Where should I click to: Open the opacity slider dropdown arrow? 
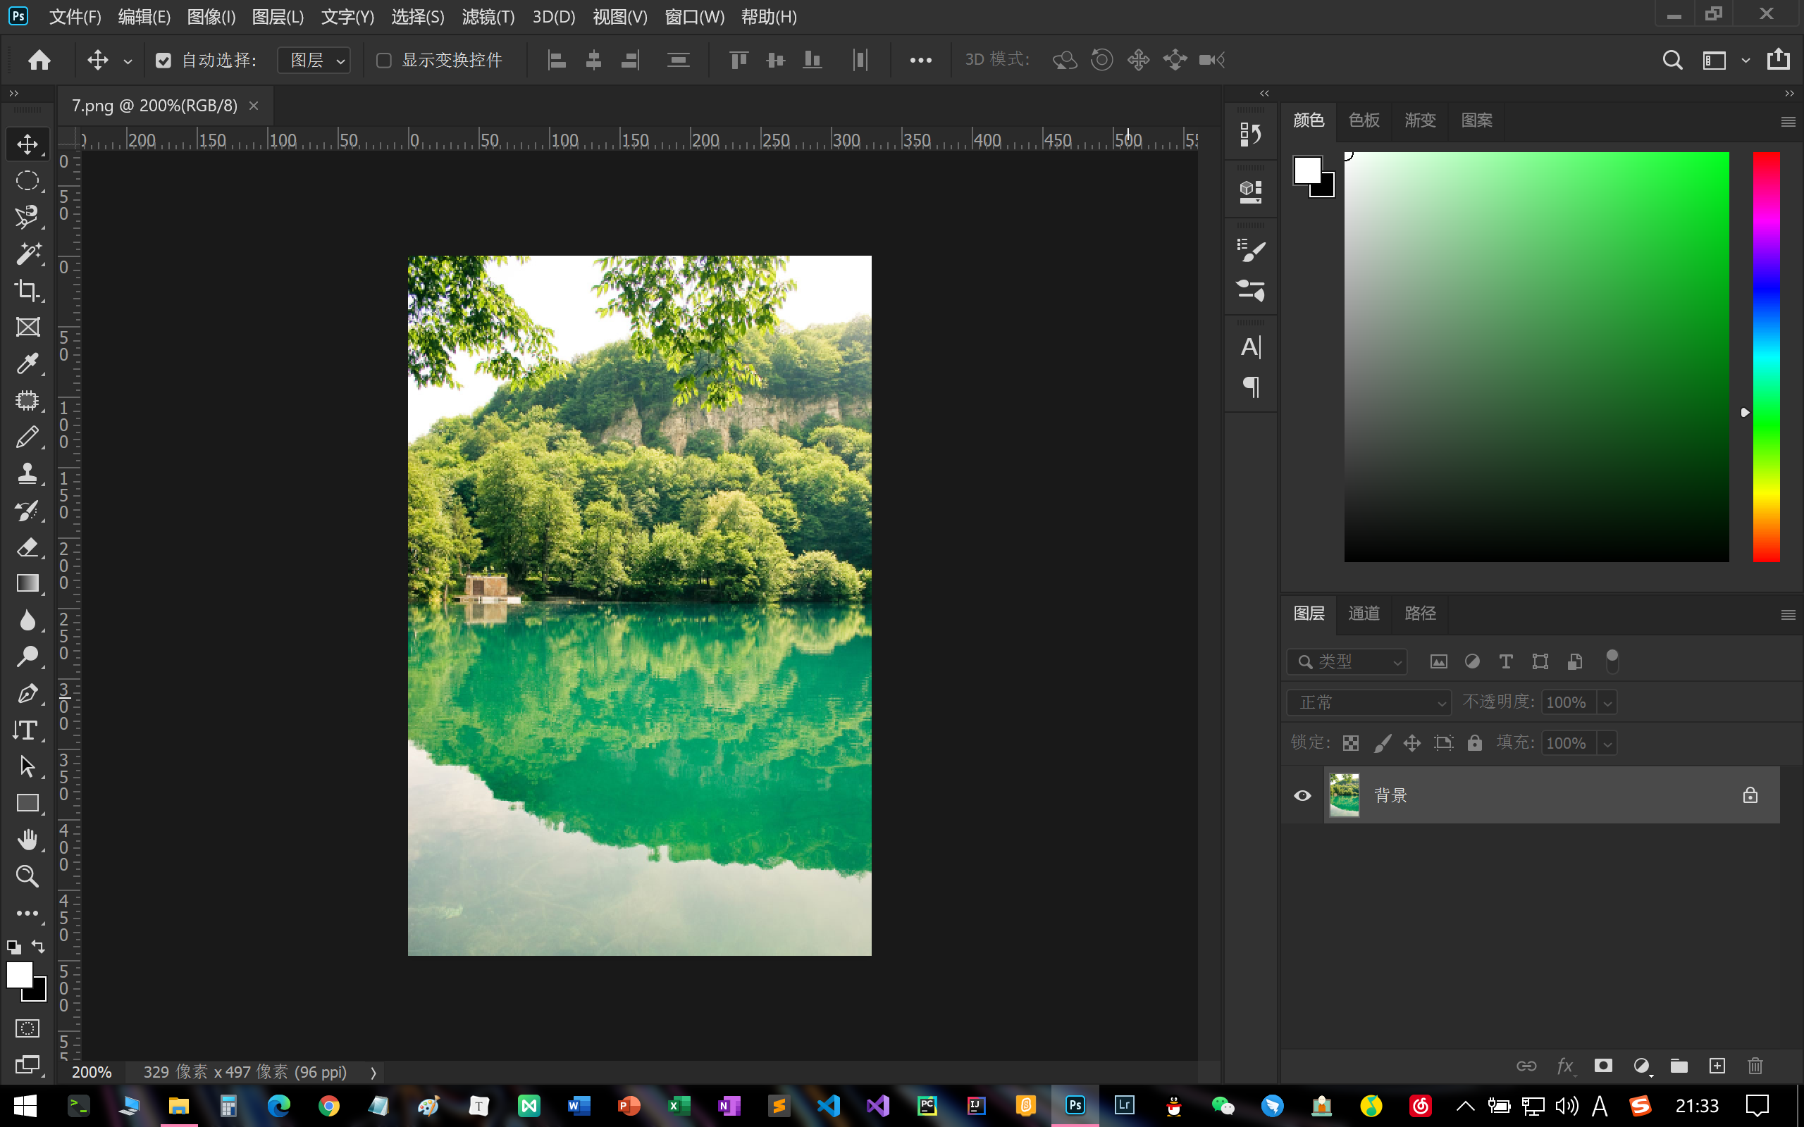coord(1607,703)
